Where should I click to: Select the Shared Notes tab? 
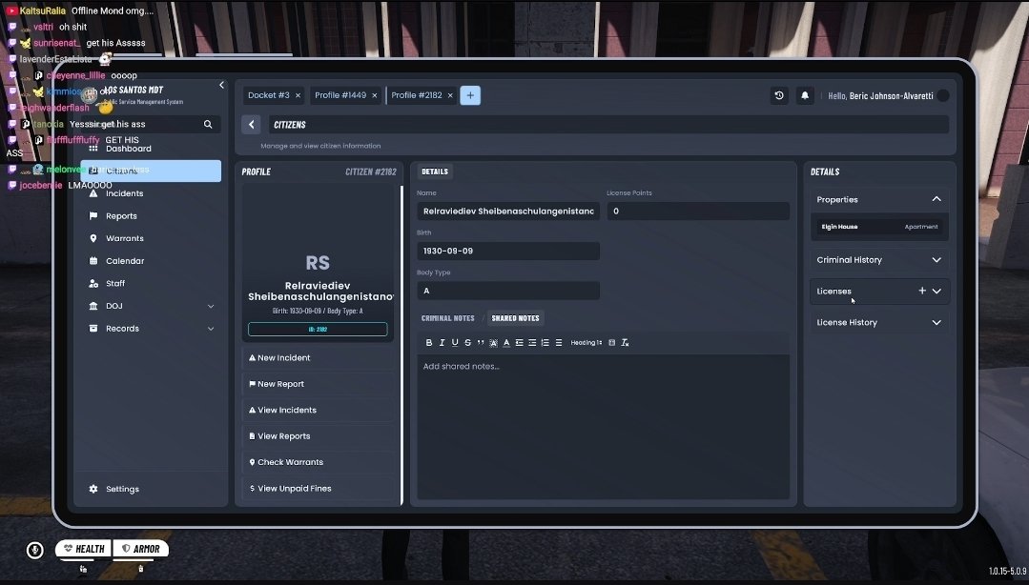tap(515, 318)
